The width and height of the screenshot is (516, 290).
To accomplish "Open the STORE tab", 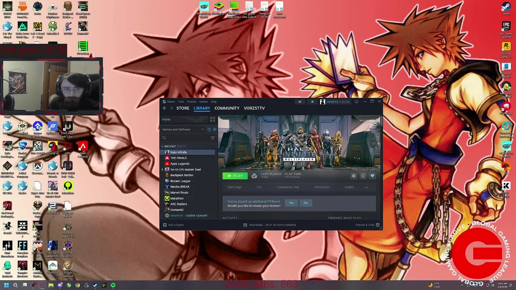I will tap(183, 108).
